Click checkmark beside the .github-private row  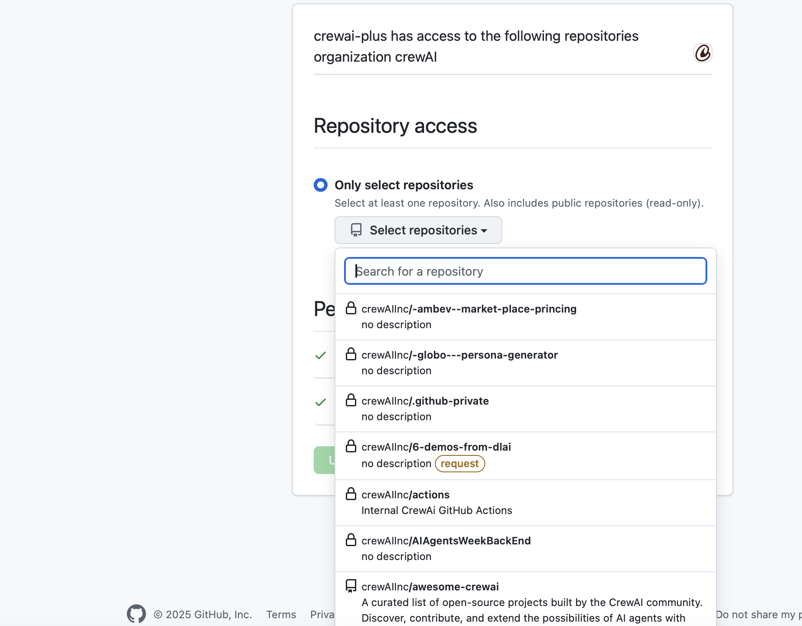(x=320, y=402)
